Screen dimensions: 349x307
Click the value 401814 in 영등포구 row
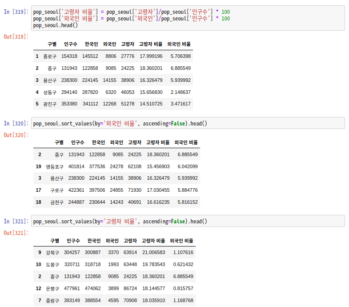pyautogui.click(x=76, y=166)
